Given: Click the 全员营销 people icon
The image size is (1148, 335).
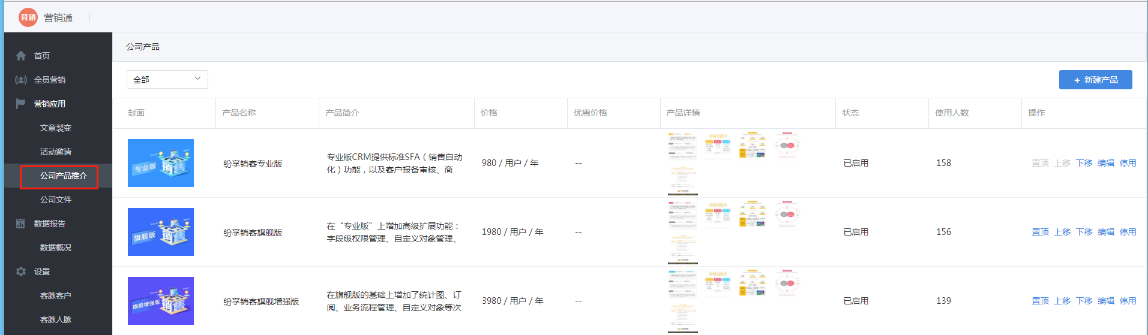Looking at the screenshot, I should (21, 80).
